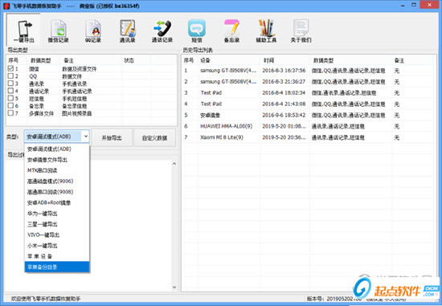Select history row Test iPad 21:43:08
The image size is (442, 306).
[x=307, y=104]
